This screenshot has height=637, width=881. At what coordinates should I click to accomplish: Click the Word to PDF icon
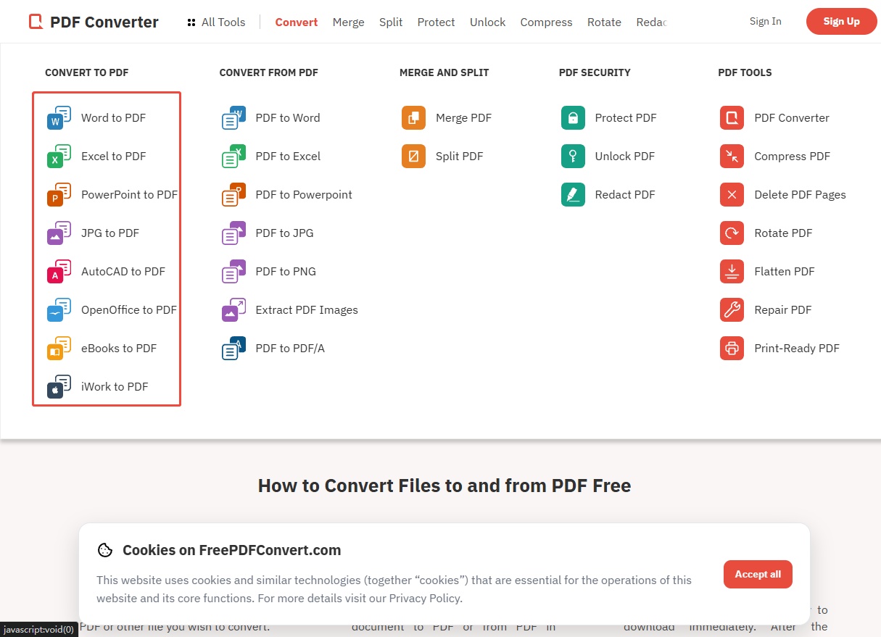pos(59,117)
